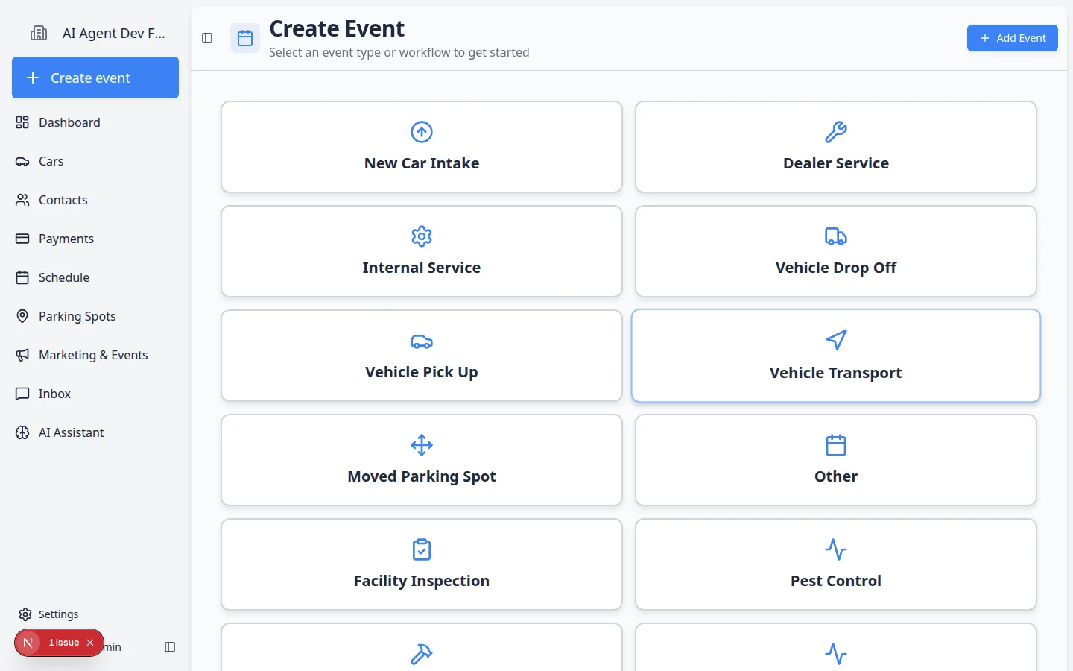
Task: Choose the Vehicle Pick Up event
Action: point(422,356)
